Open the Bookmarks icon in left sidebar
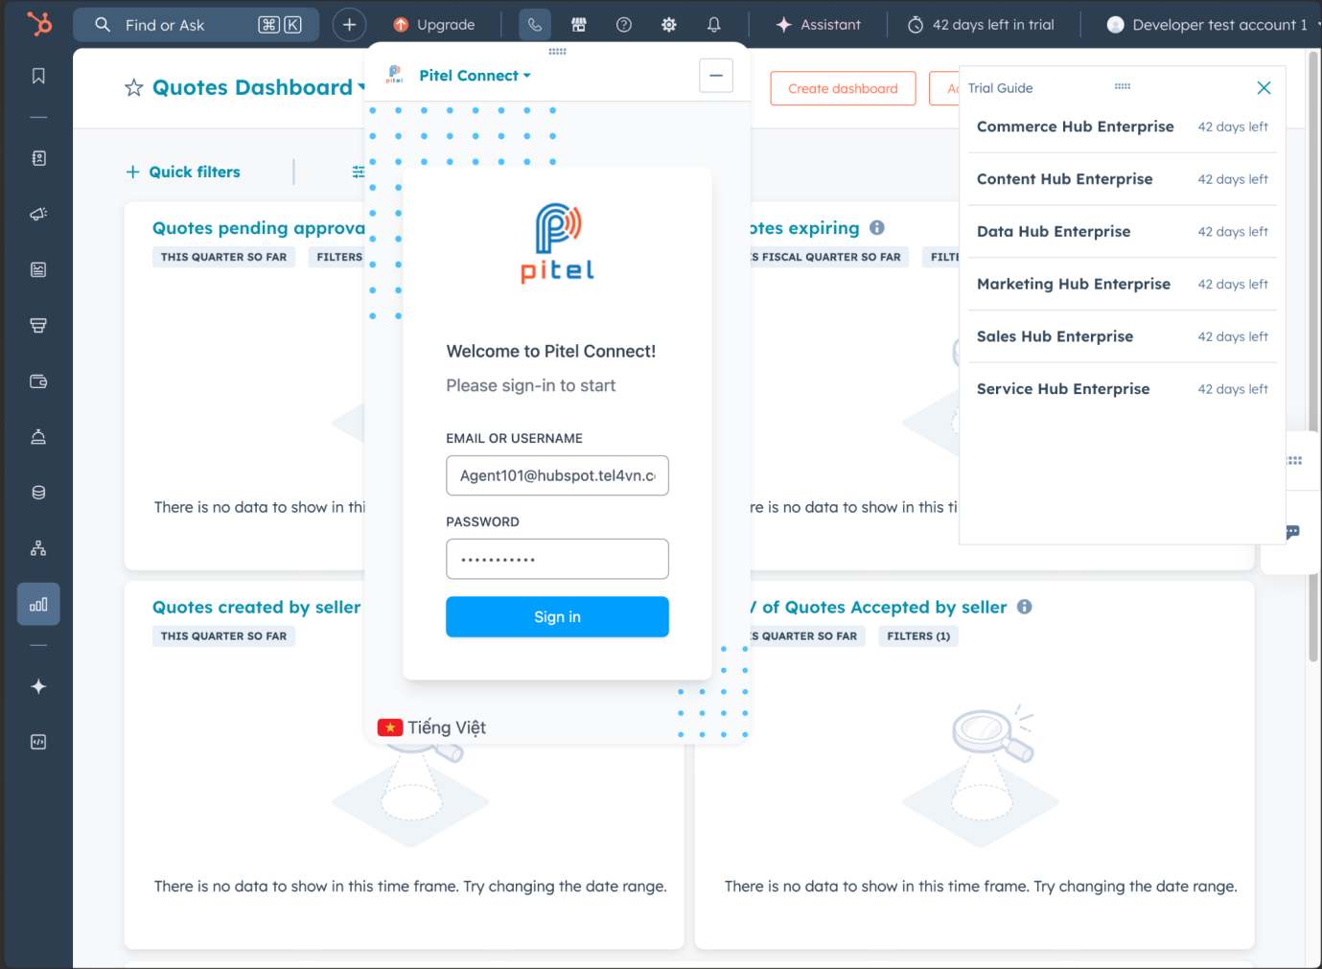This screenshot has height=969, width=1322. pyautogui.click(x=38, y=76)
